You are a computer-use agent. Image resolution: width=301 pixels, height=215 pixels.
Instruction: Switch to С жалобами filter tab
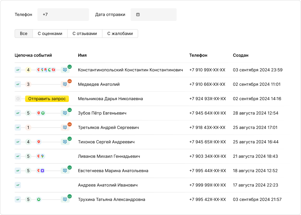(x=120, y=33)
